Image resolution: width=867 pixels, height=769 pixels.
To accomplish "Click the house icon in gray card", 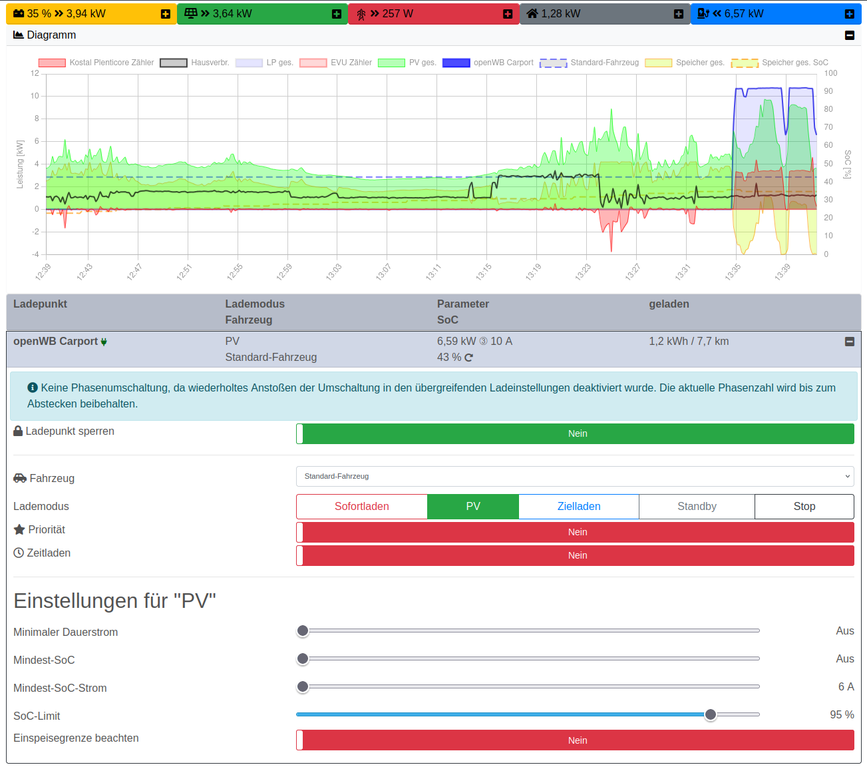I will (532, 13).
